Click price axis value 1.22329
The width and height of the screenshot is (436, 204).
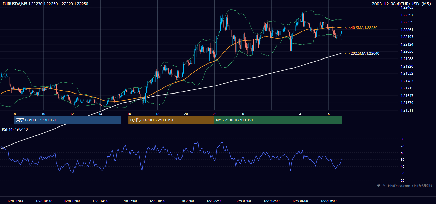[407, 22]
